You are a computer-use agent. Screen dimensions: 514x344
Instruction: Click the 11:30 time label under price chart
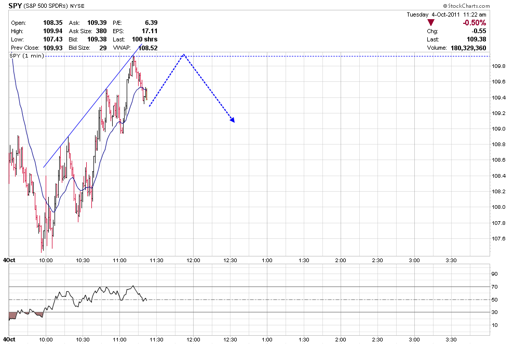click(x=156, y=260)
